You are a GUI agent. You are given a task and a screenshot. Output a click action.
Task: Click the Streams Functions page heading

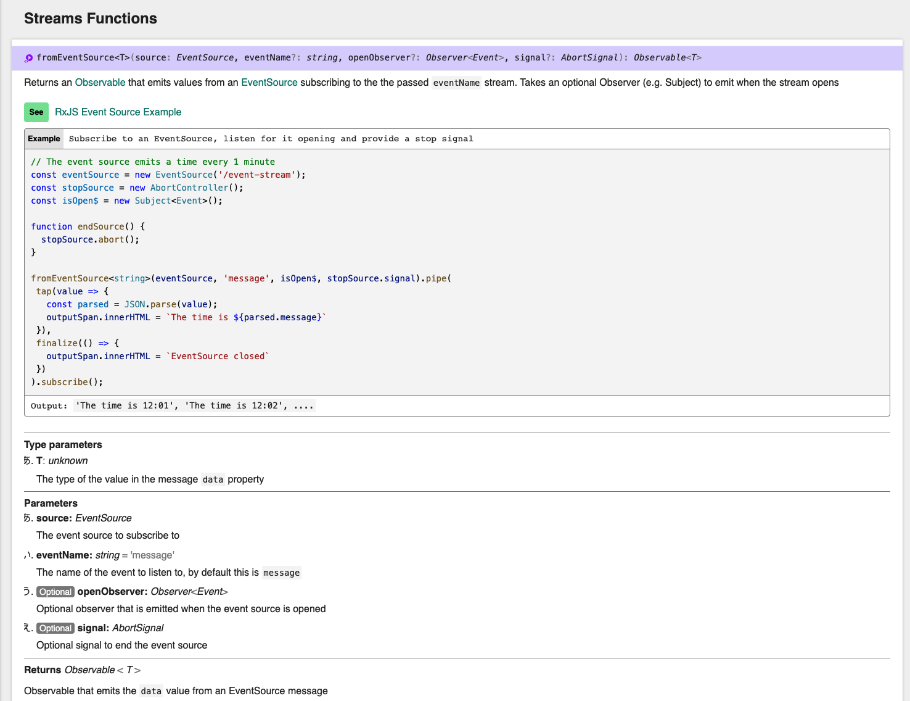[x=90, y=19]
